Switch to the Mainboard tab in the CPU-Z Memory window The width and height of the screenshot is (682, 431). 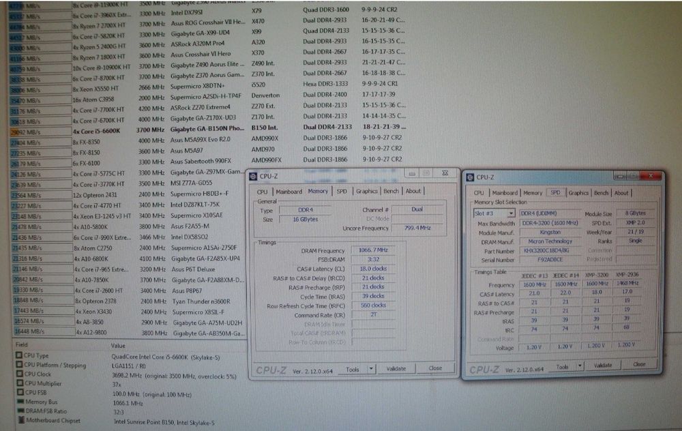point(288,192)
